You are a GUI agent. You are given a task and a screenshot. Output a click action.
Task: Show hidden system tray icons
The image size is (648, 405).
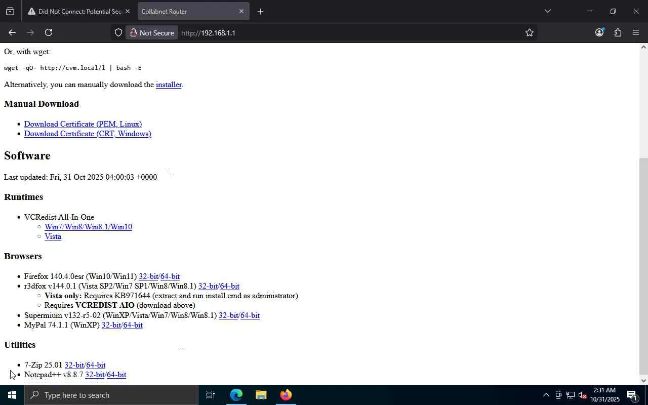tap(546, 395)
